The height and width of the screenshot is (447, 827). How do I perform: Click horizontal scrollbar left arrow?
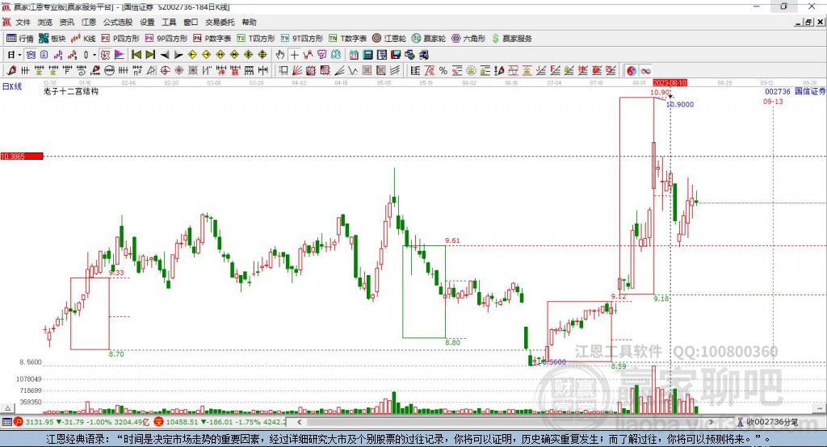[x=300, y=422]
